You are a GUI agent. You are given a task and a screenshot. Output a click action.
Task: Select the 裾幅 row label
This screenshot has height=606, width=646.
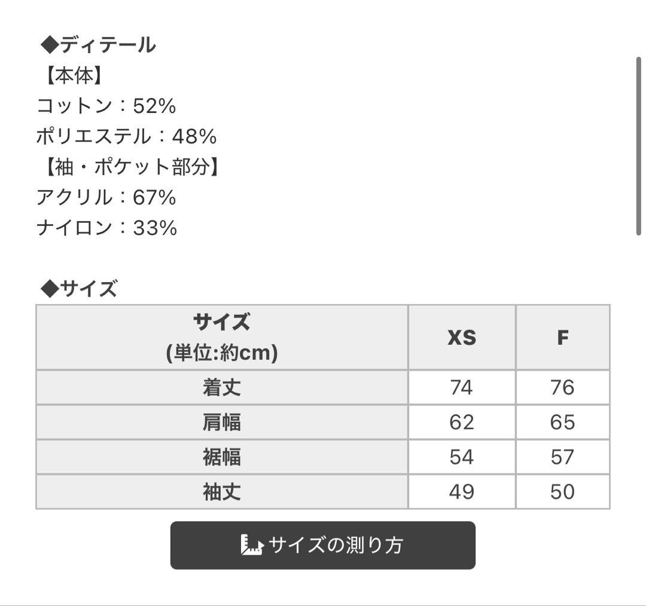click(x=221, y=457)
